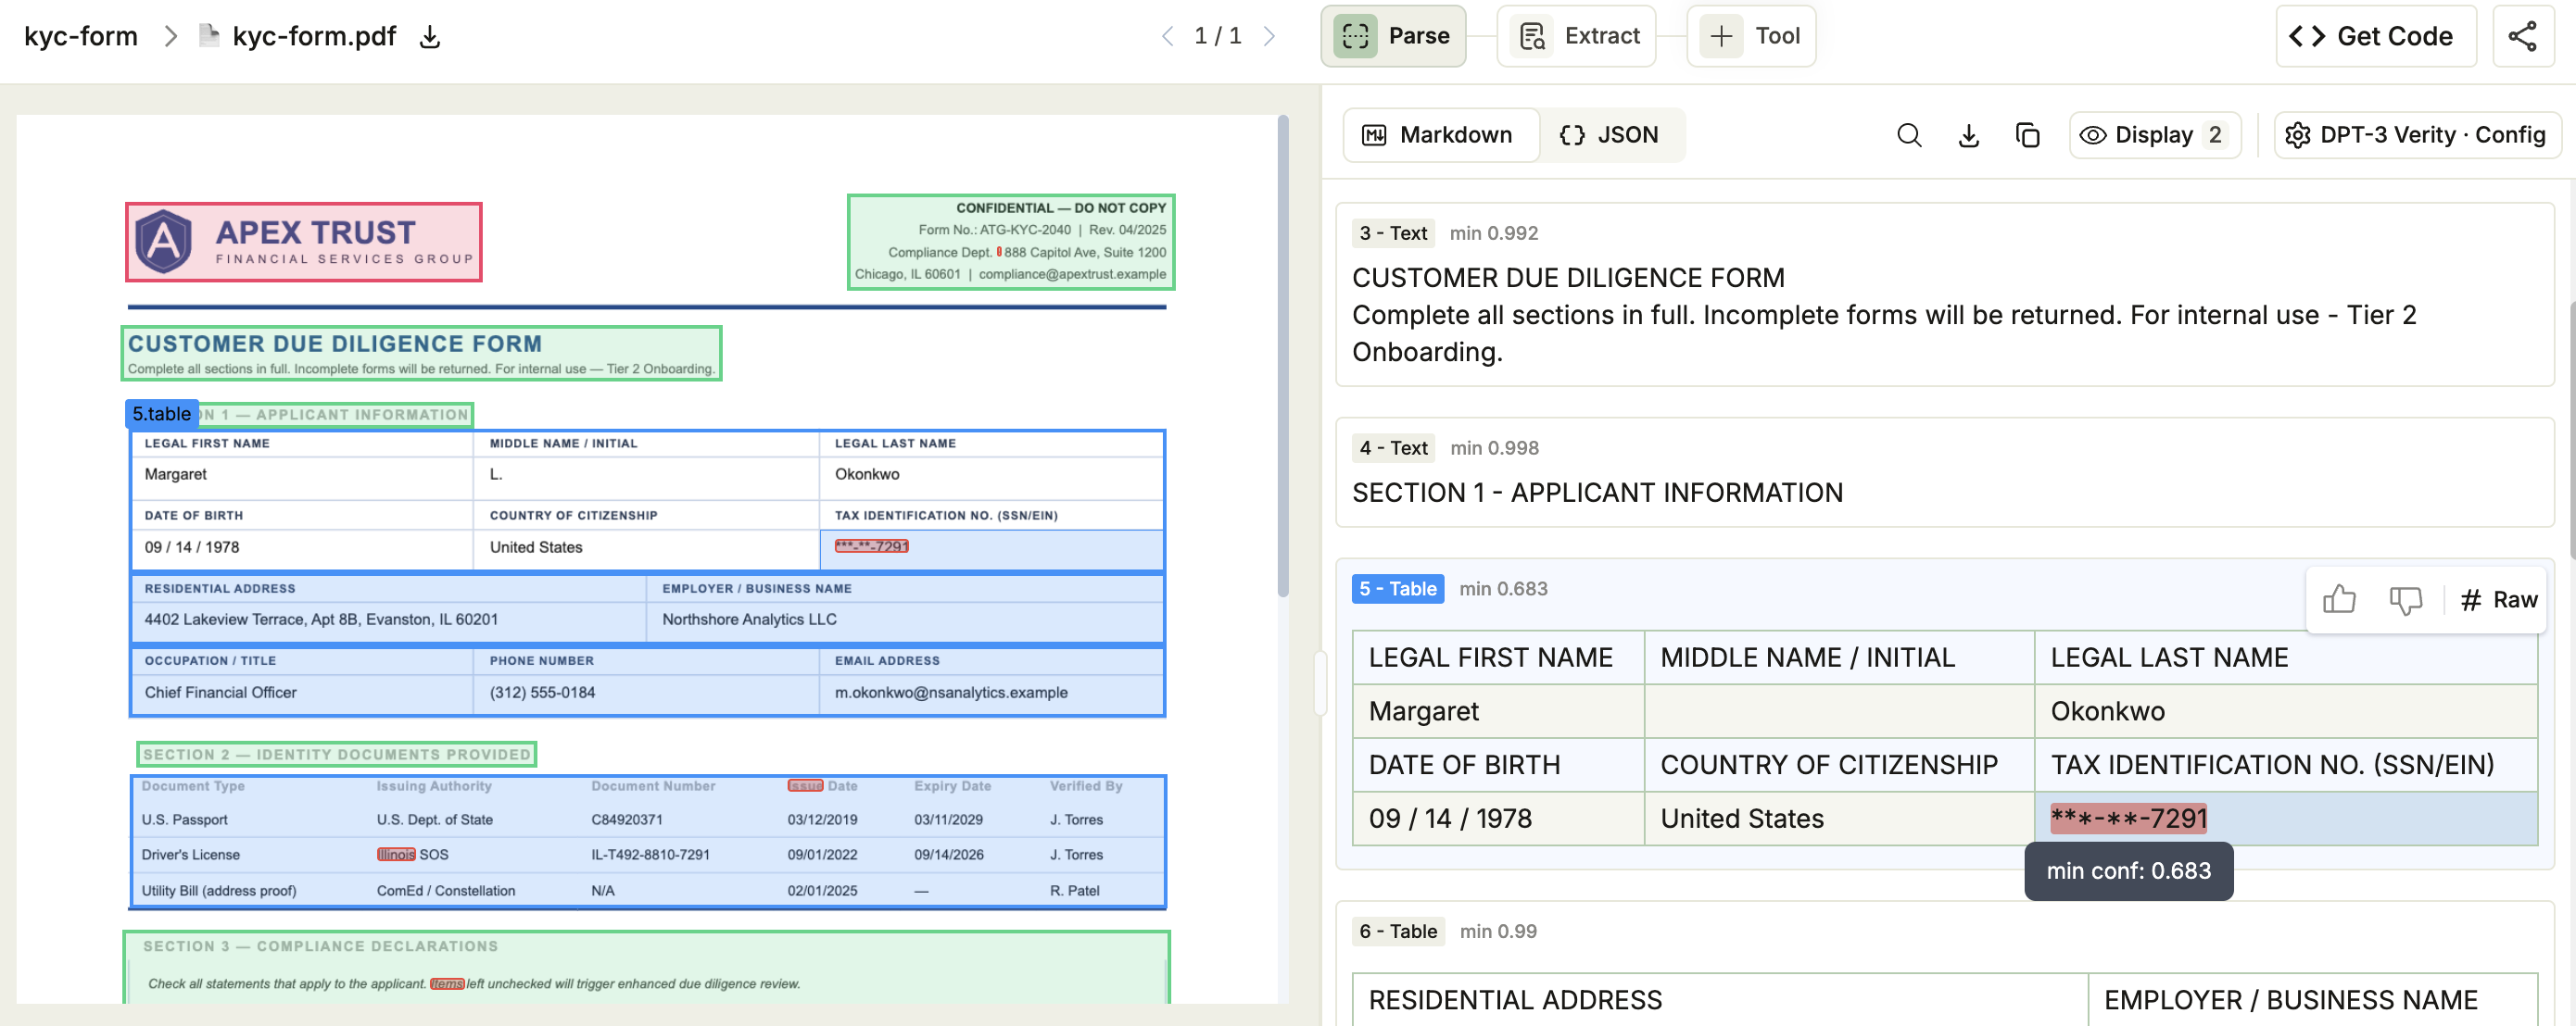Switch to the JSON tab
The image size is (2576, 1026).
point(1610,135)
